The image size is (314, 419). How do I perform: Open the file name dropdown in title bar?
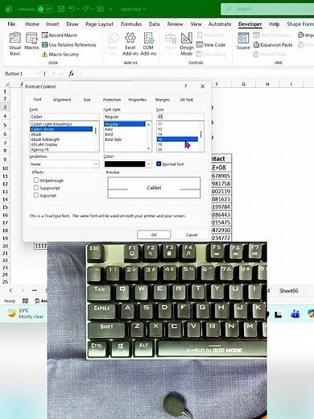point(144,9)
